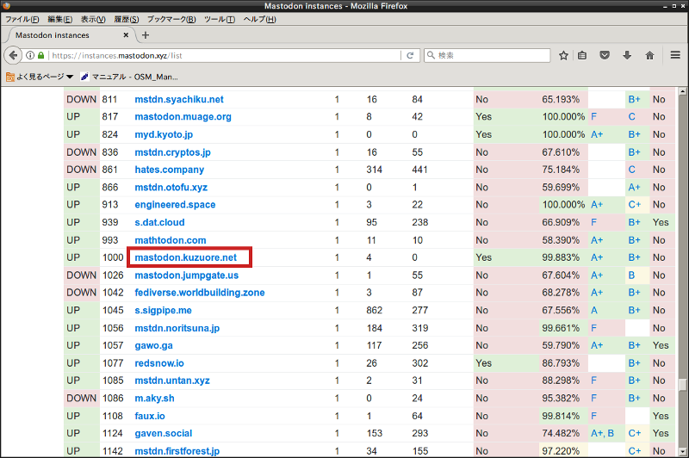
Task: Close the Mastodon instances tab
Action: [x=126, y=35]
